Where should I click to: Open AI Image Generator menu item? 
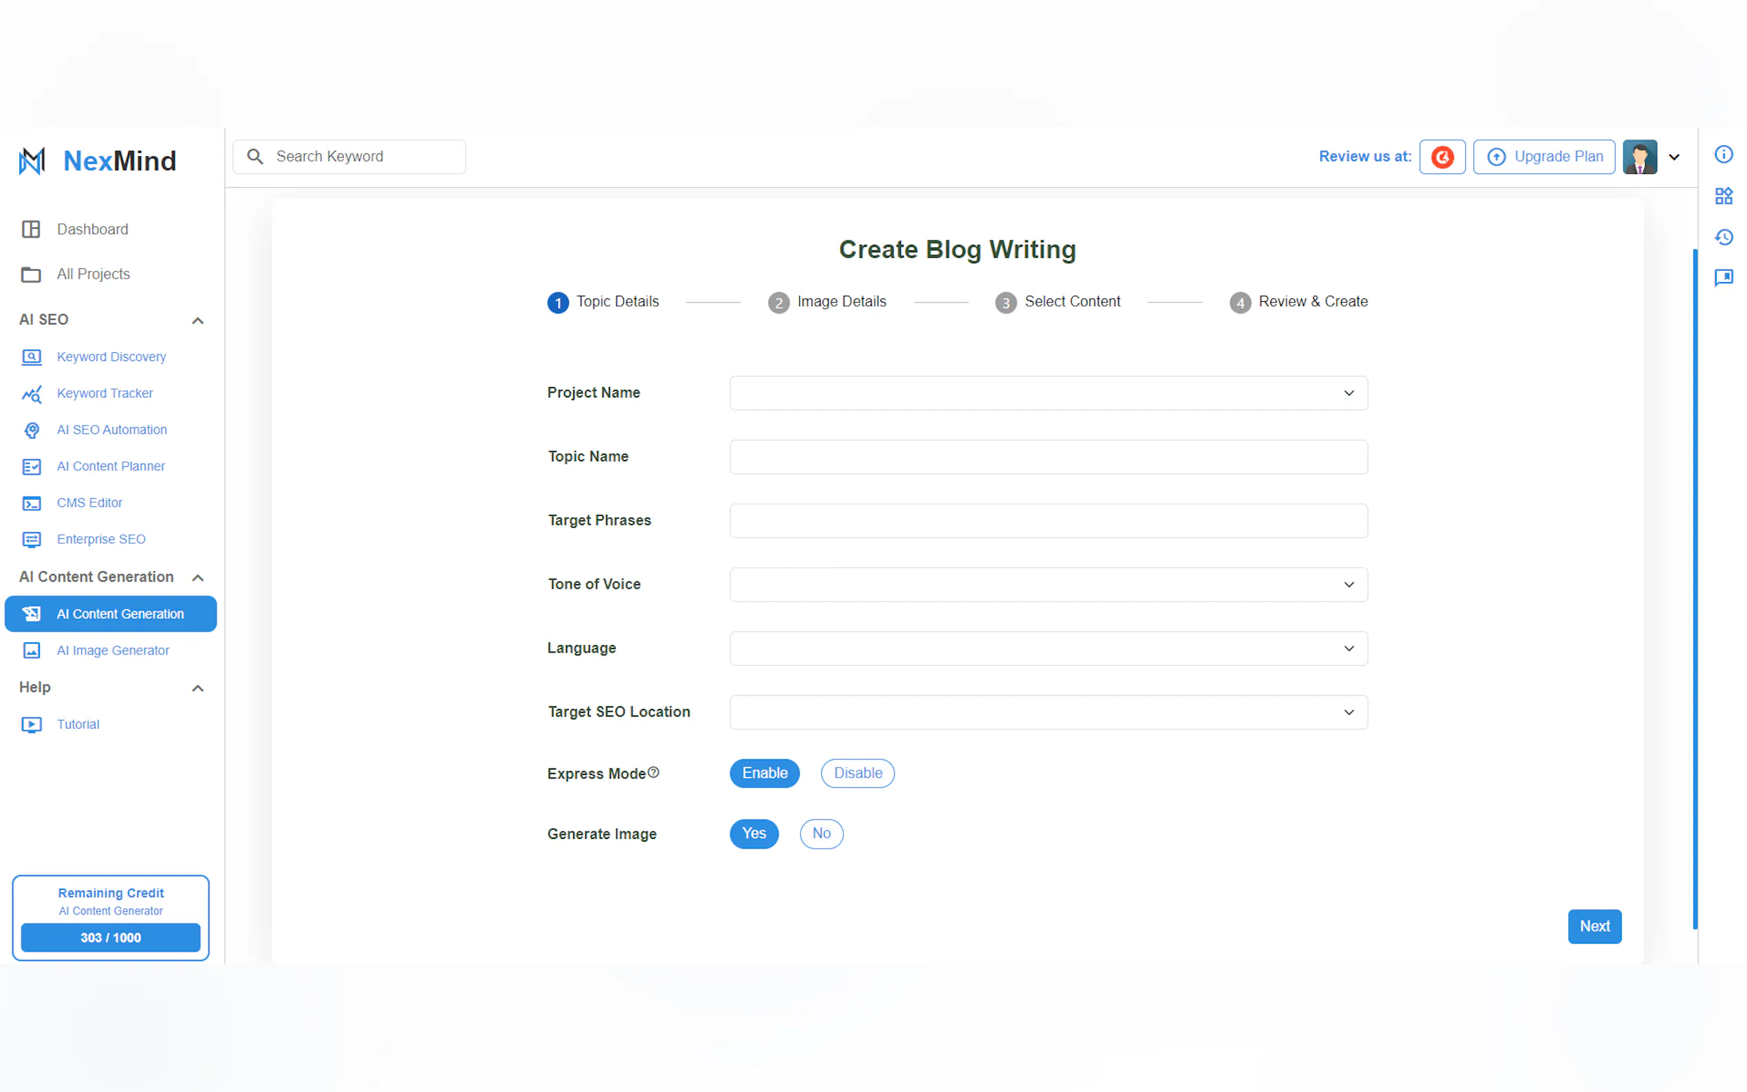click(113, 650)
